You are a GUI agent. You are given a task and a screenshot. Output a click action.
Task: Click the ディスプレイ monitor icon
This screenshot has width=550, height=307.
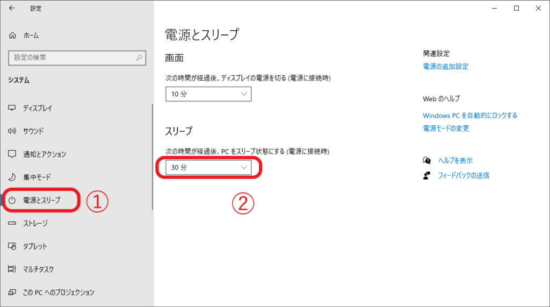coord(13,108)
